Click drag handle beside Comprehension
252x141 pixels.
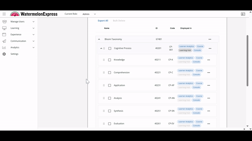click(104, 73)
